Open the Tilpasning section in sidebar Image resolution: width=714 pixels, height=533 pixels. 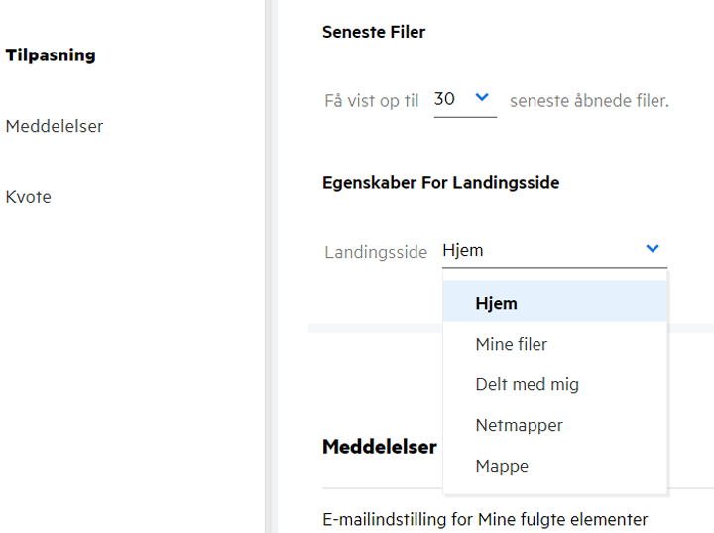tap(51, 55)
